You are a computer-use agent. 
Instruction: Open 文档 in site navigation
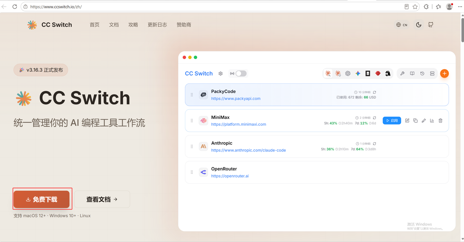[114, 25]
